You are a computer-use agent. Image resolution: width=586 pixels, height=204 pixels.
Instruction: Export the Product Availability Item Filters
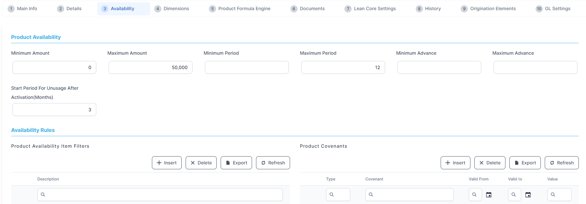click(236, 163)
